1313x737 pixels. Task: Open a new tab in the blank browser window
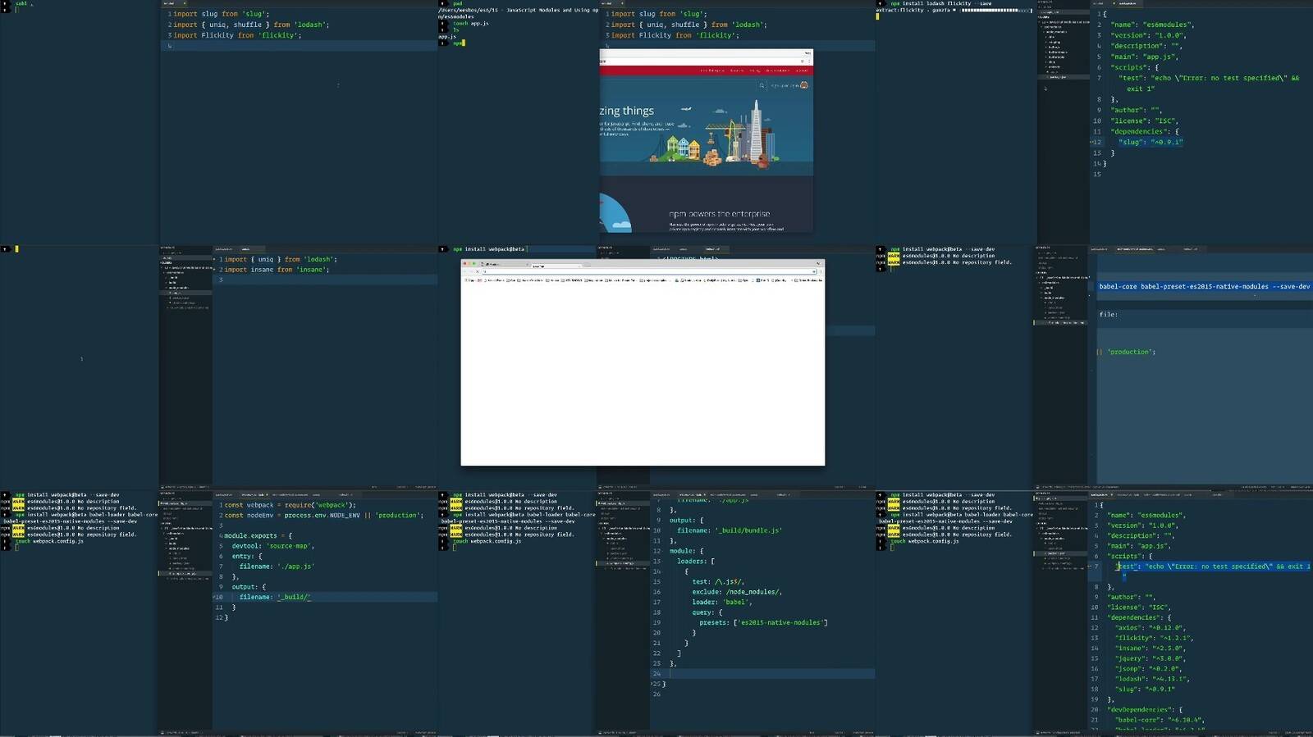pos(587,265)
